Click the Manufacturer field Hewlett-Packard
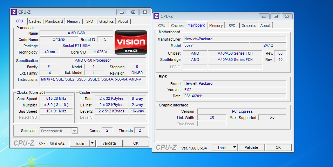The width and height of the screenshot is (333, 167). coord(235,39)
